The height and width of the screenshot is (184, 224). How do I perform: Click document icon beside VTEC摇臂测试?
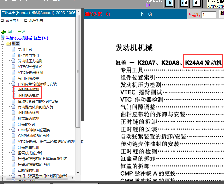click(x=13, y=66)
